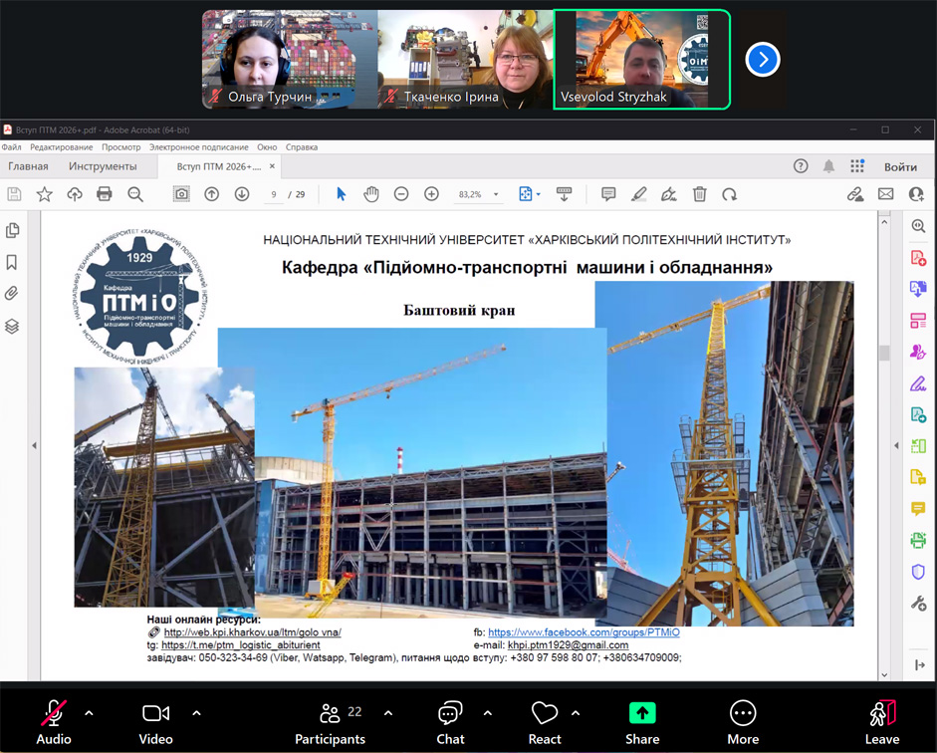Open the Просмотр menu
The image size is (937, 753).
click(121, 147)
